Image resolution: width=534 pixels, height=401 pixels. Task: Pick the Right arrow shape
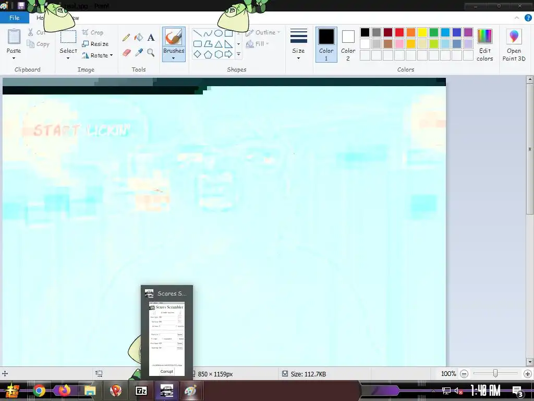(x=228, y=54)
